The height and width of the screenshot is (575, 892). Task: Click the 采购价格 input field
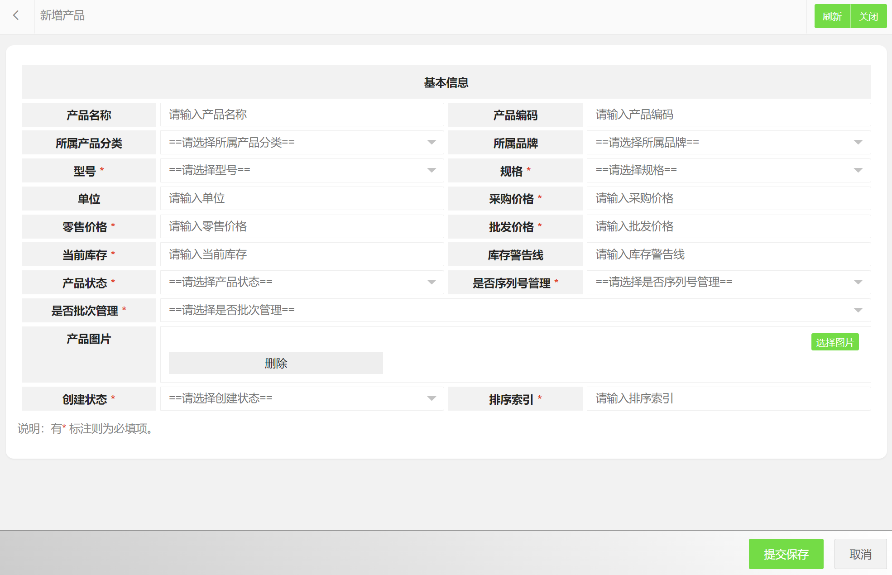(728, 199)
